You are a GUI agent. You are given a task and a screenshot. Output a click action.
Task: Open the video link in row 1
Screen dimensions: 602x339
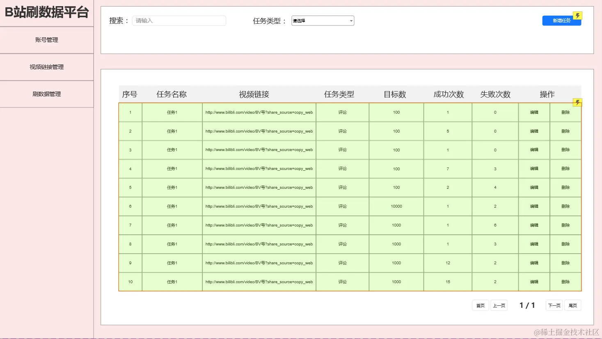tap(259, 112)
